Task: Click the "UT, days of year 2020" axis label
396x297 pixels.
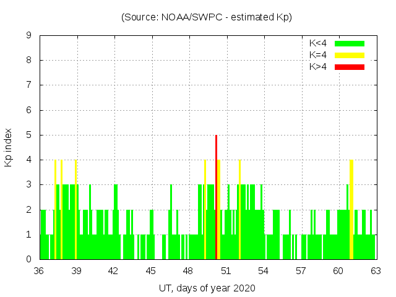Action: [x=207, y=288]
